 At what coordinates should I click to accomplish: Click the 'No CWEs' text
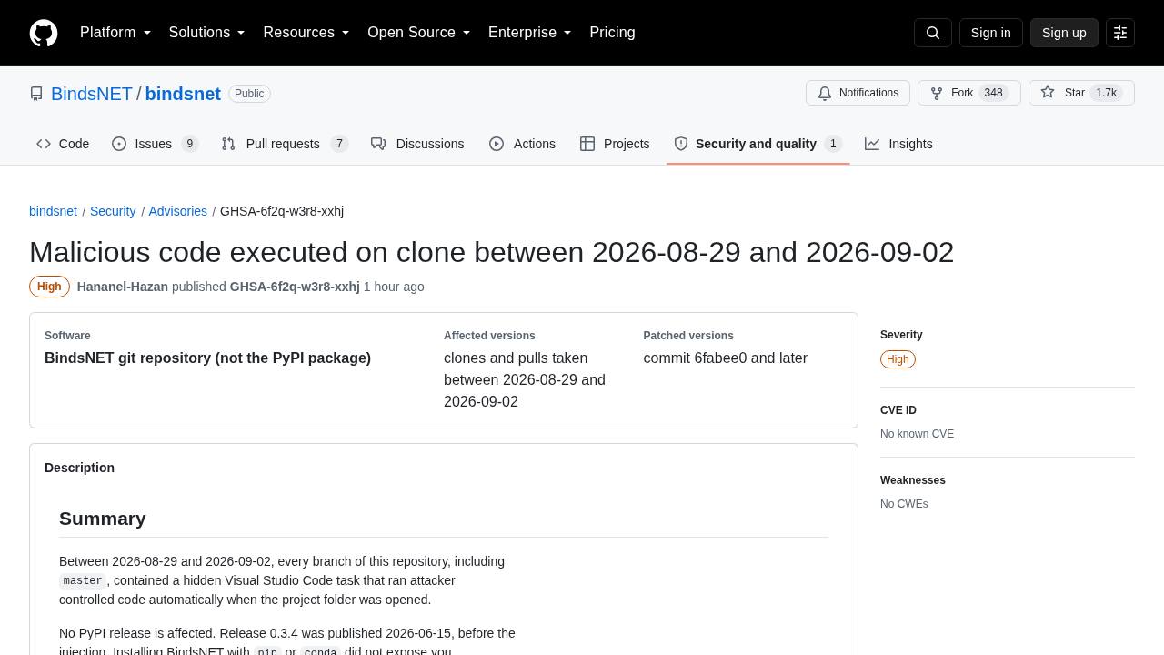tap(904, 504)
